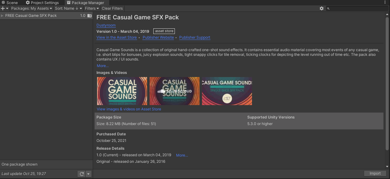This screenshot has height=179, width=390.
Task: Open the Publisher Website link
Action: point(158,37)
